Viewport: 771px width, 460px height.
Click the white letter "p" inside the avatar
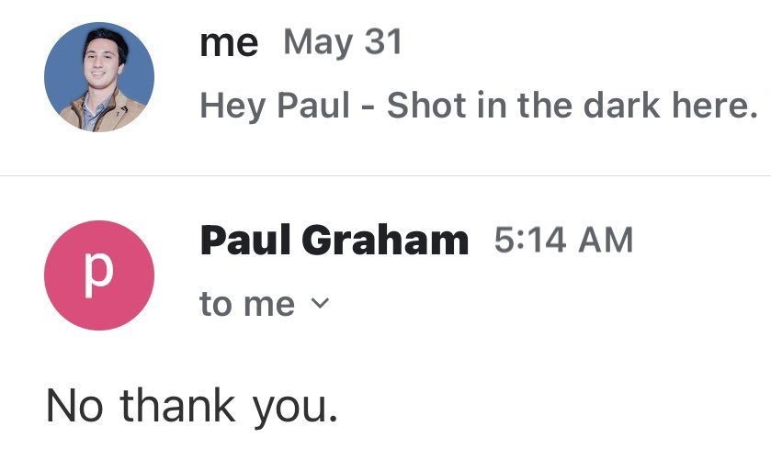[99, 275]
